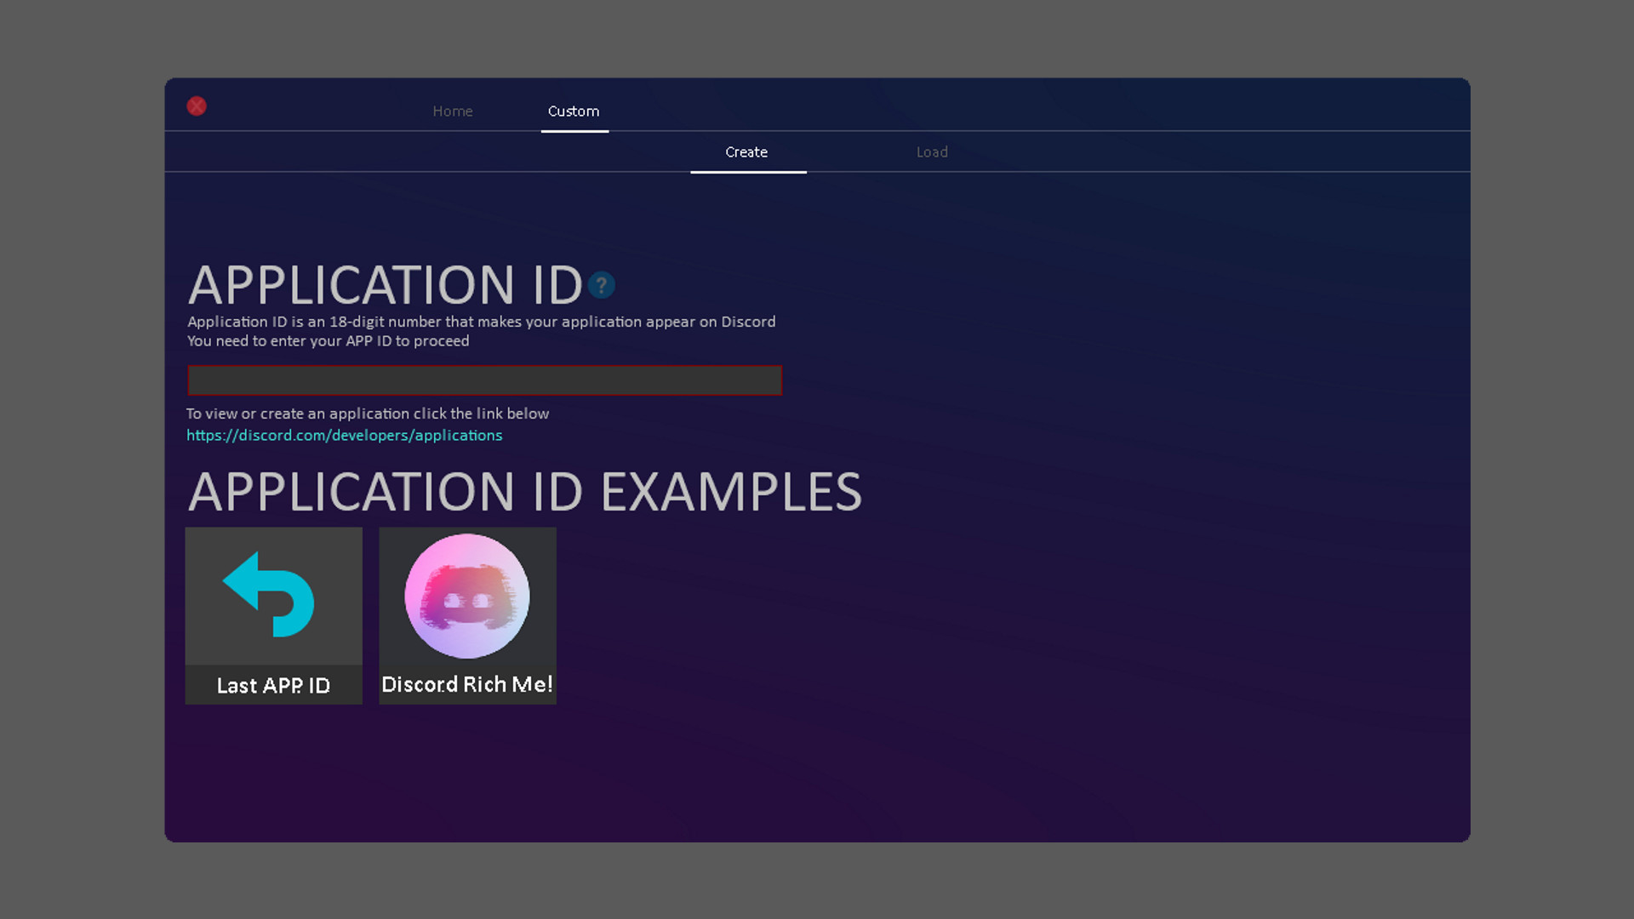Click the white underline below the Create tab
This screenshot has height=919, width=1634.
[748, 172]
